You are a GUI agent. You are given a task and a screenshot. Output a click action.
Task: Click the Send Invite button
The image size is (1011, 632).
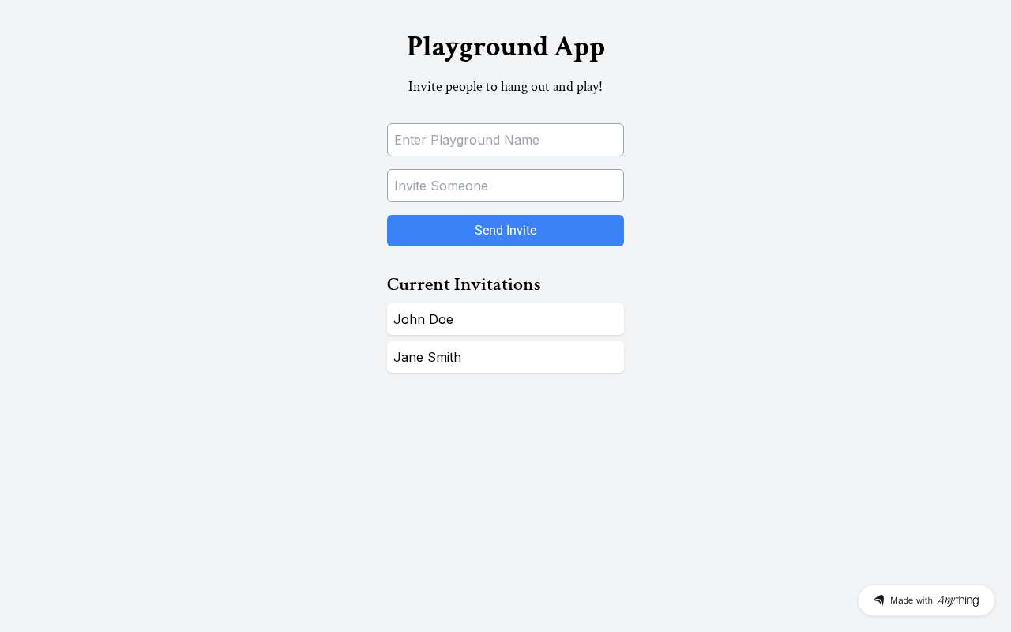coord(505,231)
